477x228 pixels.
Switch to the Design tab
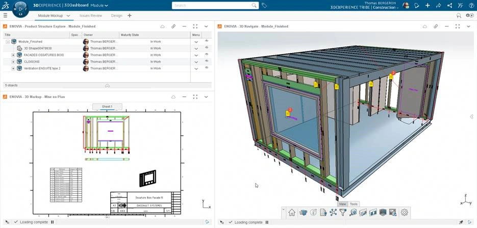pos(116,15)
